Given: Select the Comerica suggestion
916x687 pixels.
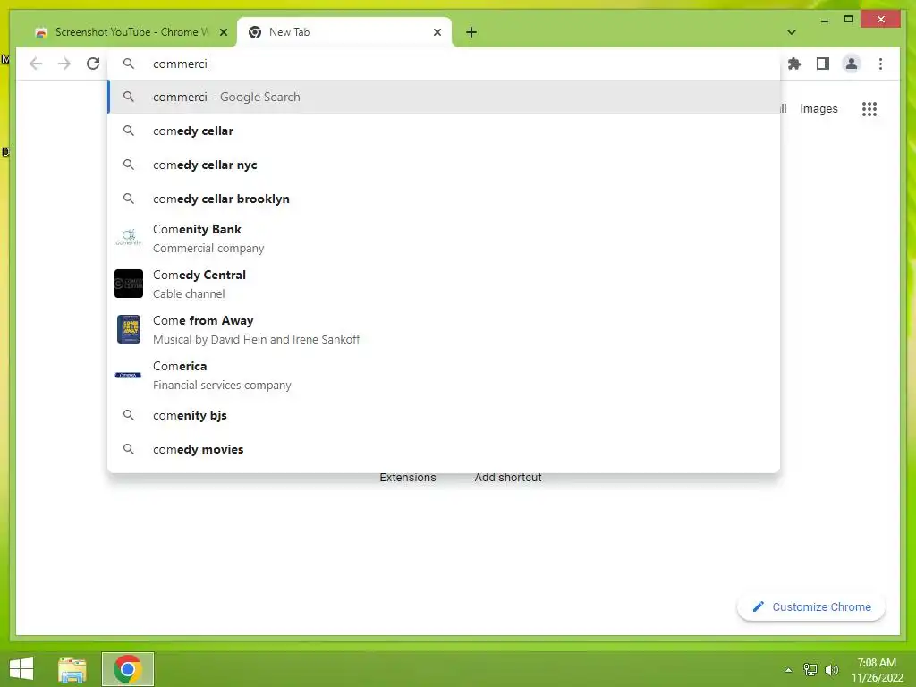Looking at the screenshot, I should [444, 375].
